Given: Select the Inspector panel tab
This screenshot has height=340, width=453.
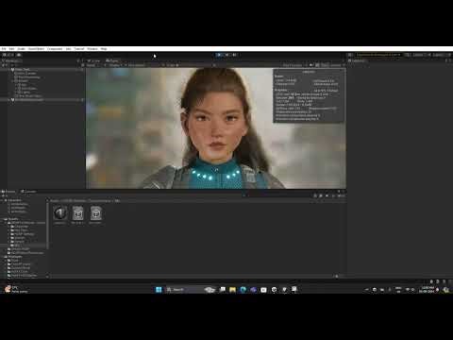Looking at the screenshot, I should (357, 60).
